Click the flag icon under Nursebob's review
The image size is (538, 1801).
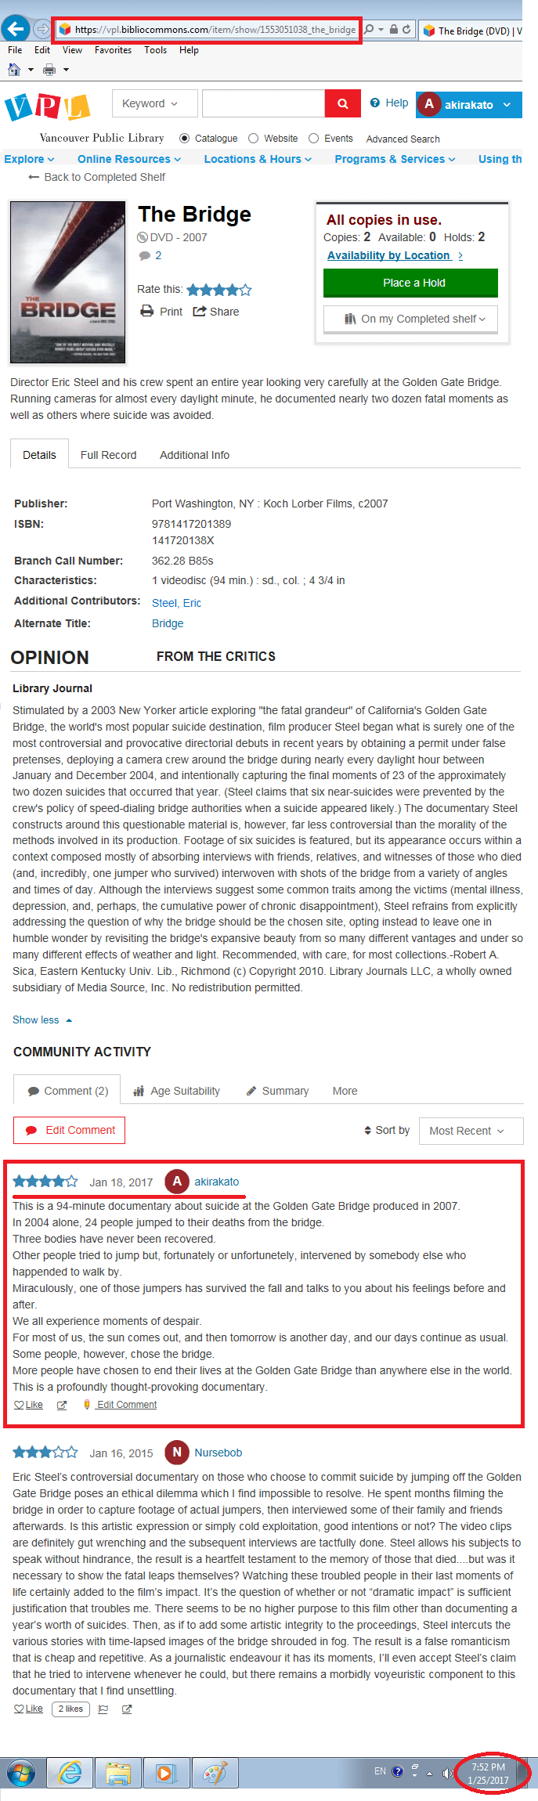(x=103, y=1709)
